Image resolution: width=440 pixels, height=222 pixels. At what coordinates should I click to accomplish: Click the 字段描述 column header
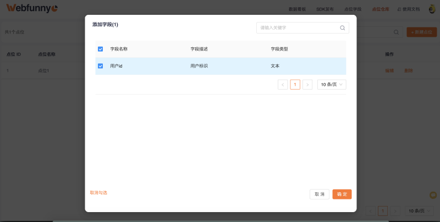[x=199, y=49]
